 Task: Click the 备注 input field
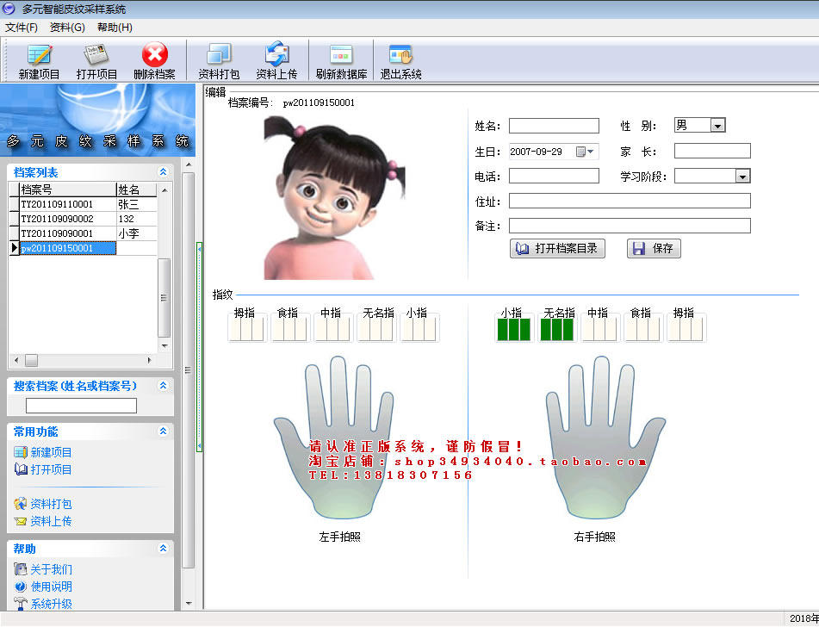[630, 226]
